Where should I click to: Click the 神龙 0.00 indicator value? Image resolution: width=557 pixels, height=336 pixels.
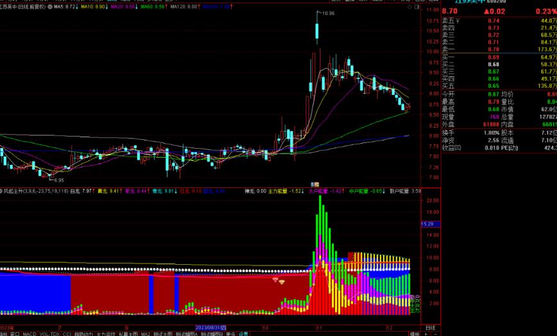pos(255,191)
